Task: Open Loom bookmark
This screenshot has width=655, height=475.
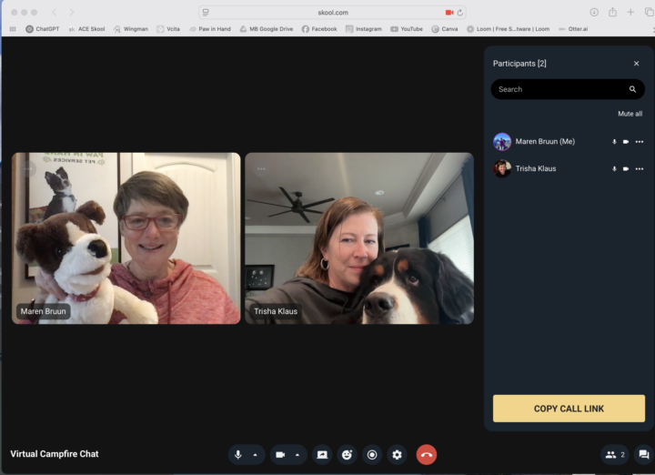Action: point(508,29)
